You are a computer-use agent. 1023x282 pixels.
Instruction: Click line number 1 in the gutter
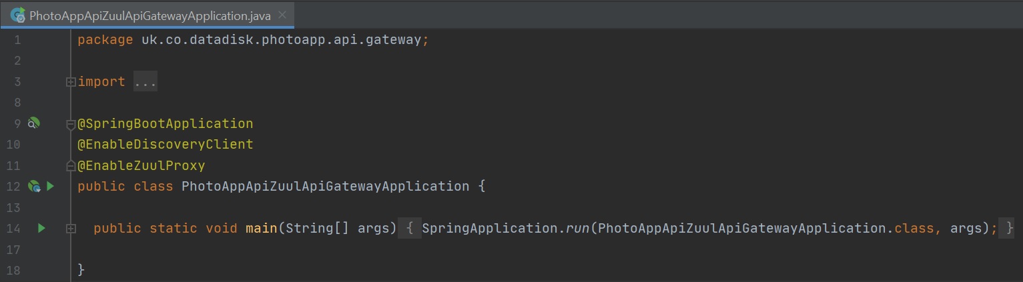coord(17,40)
